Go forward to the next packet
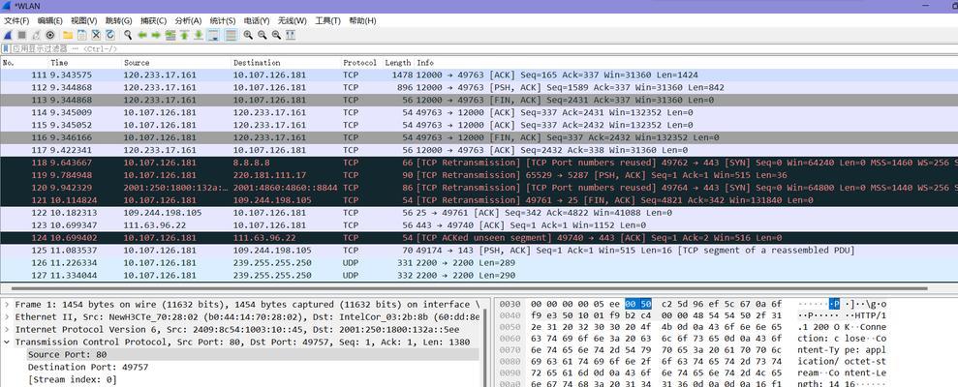The width and height of the screenshot is (958, 387). (156, 35)
